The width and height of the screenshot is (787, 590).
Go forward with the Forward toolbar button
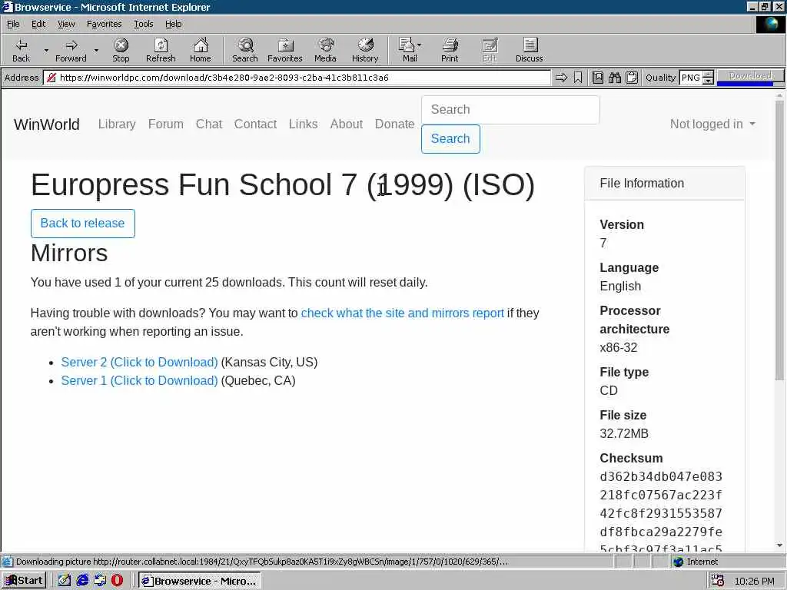coord(71,50)
